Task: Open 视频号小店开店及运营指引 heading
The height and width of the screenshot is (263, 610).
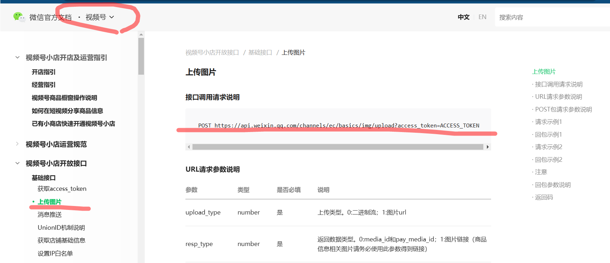Action: click(x=66, y=58)
